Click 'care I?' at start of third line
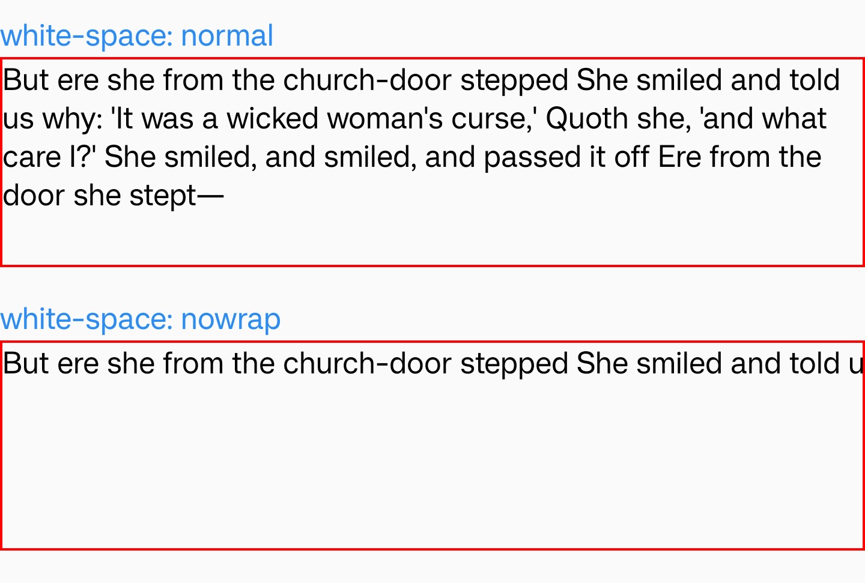The image size is (865, 583). [50, 157]
